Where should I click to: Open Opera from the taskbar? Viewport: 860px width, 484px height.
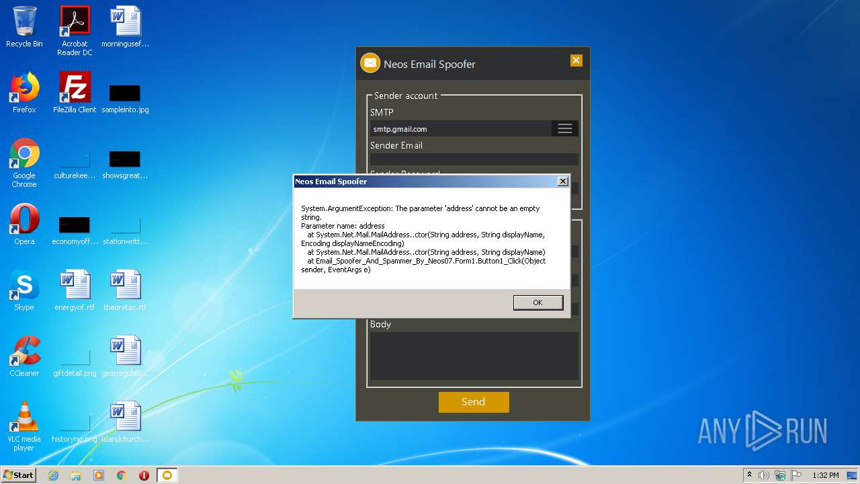click(144, 475)
